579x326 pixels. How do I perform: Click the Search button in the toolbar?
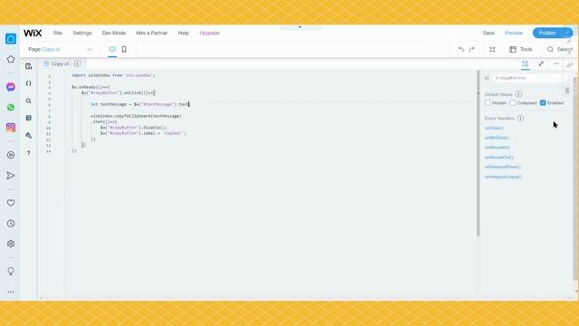click(560, 49)
